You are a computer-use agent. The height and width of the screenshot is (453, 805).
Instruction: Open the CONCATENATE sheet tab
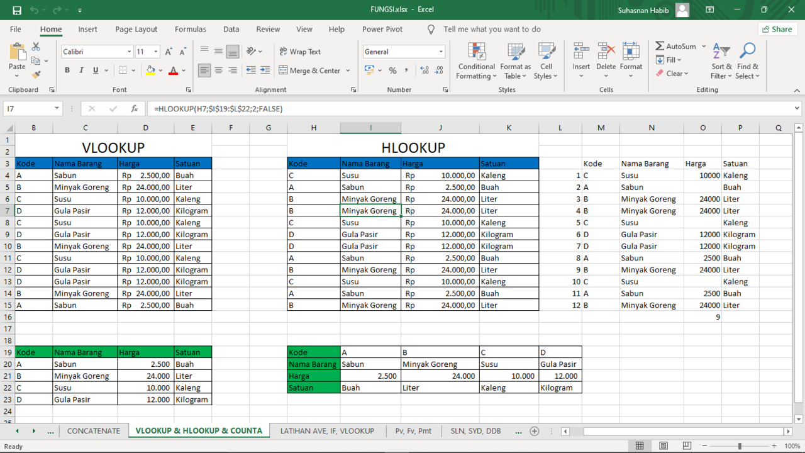pyautogui.click(x=94, y=431)
